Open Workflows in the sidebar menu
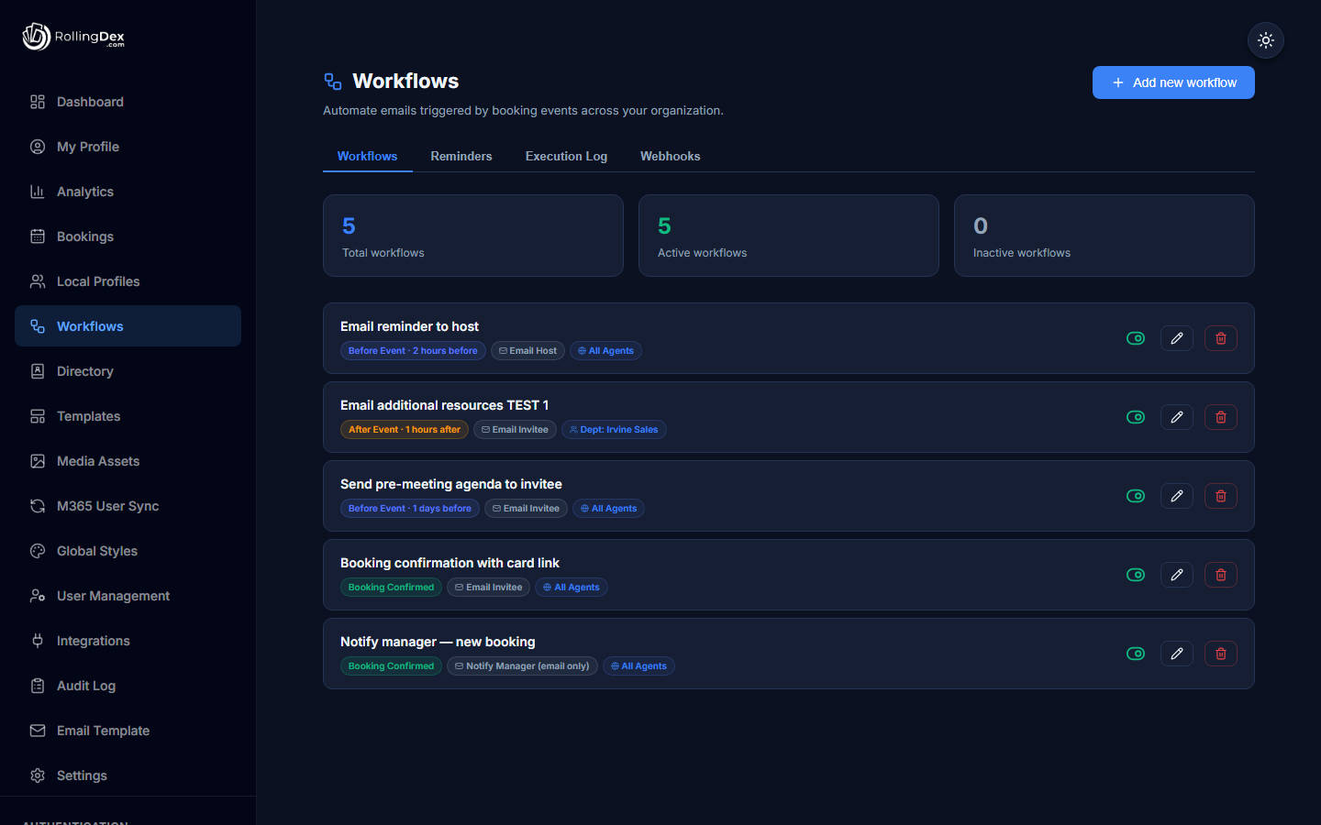The image size is (1321, 825). tap(128, 326)
